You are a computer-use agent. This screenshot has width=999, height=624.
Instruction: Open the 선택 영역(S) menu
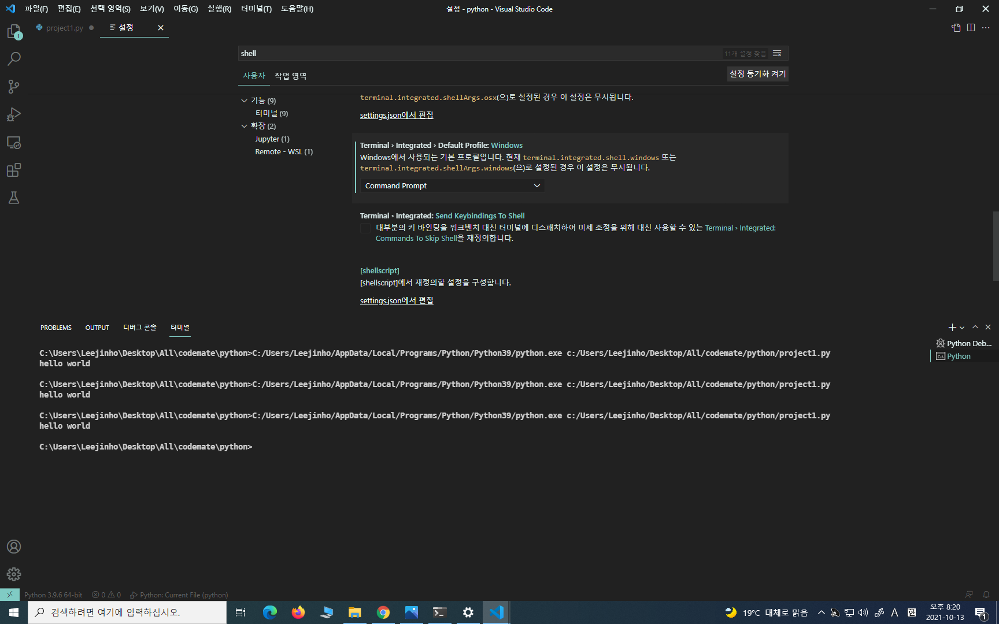[110, 9]
